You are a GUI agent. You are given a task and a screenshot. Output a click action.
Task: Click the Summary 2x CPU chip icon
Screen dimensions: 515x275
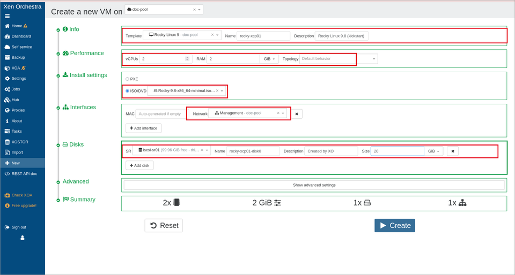[x=176, y=203]
